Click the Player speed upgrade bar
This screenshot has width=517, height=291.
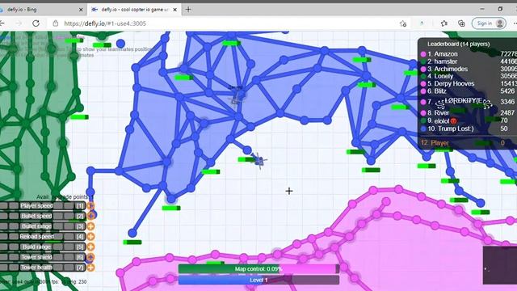click(x=43, y=206)
